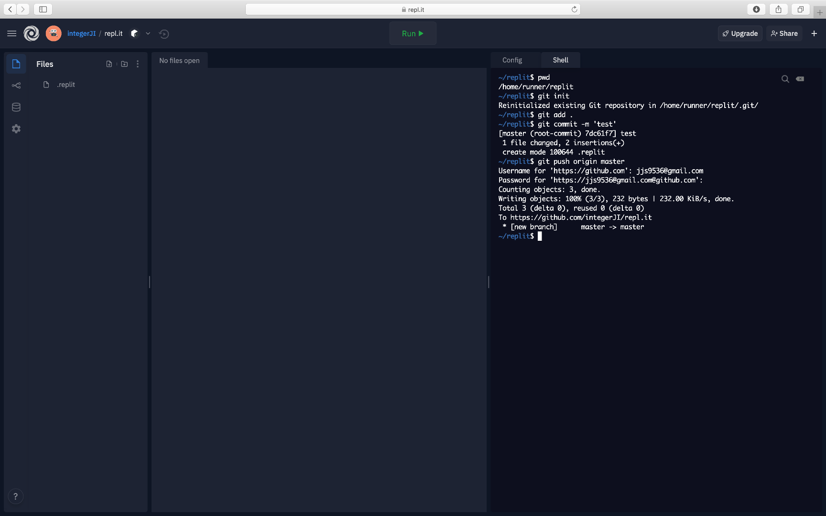Click the github.com/integerJI/repl.it URL text
Viewport: 826px width, 516px height.
tap(581, 217)
